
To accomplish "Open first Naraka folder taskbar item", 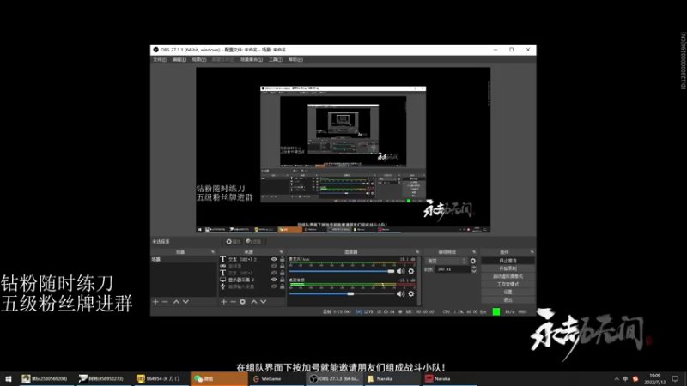I will 392,378.
